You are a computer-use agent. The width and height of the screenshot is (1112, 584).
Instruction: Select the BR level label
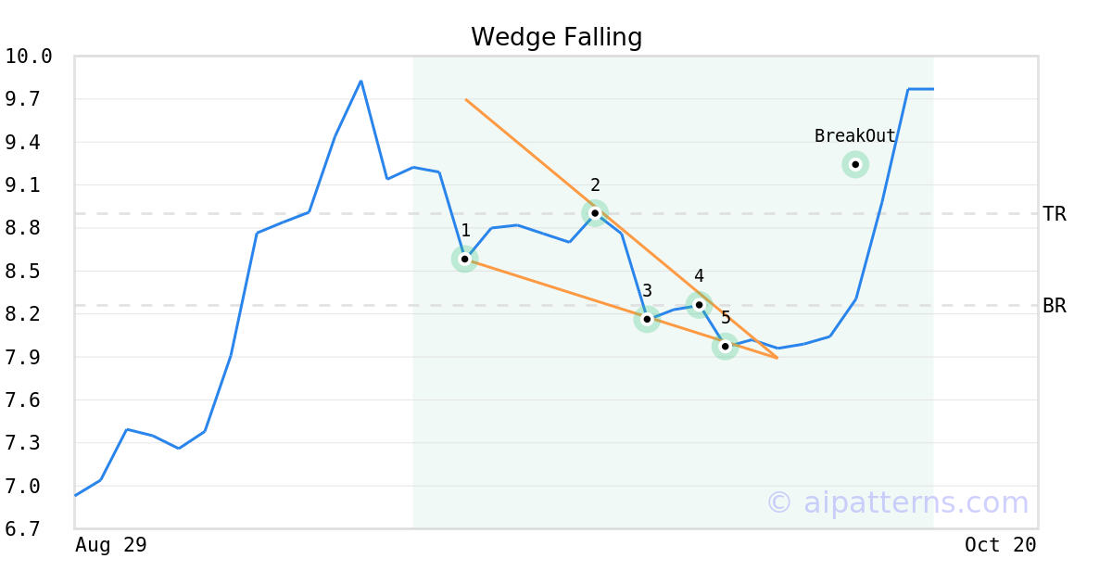tap(1054, 306)
